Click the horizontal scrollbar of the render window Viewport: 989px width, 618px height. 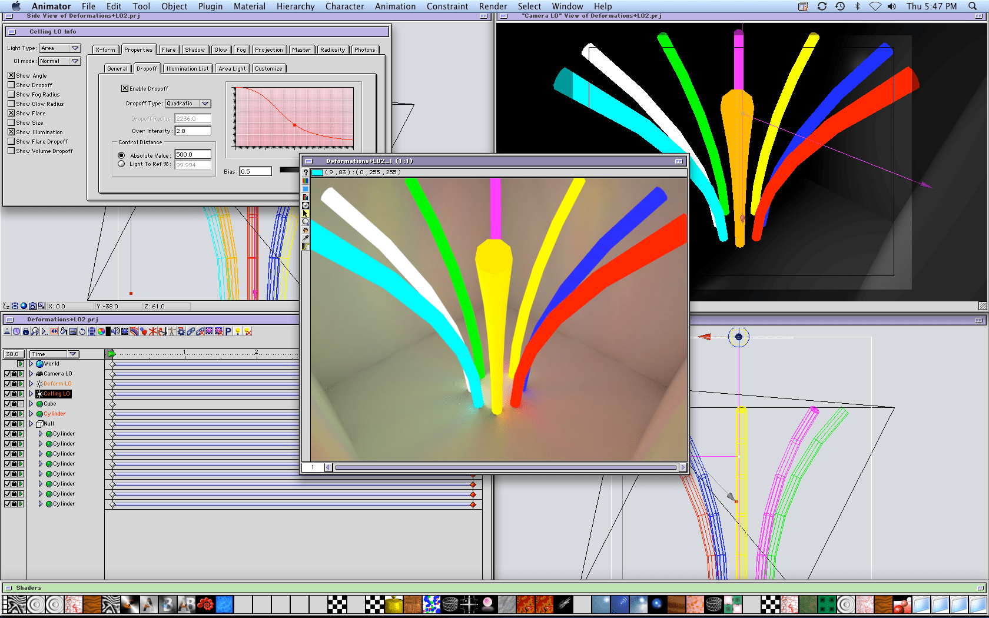tap(506, 467)
